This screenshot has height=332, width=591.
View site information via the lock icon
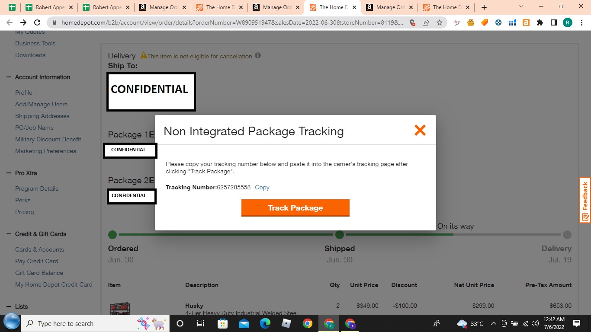pyautogui.click(x=54, y=22)
